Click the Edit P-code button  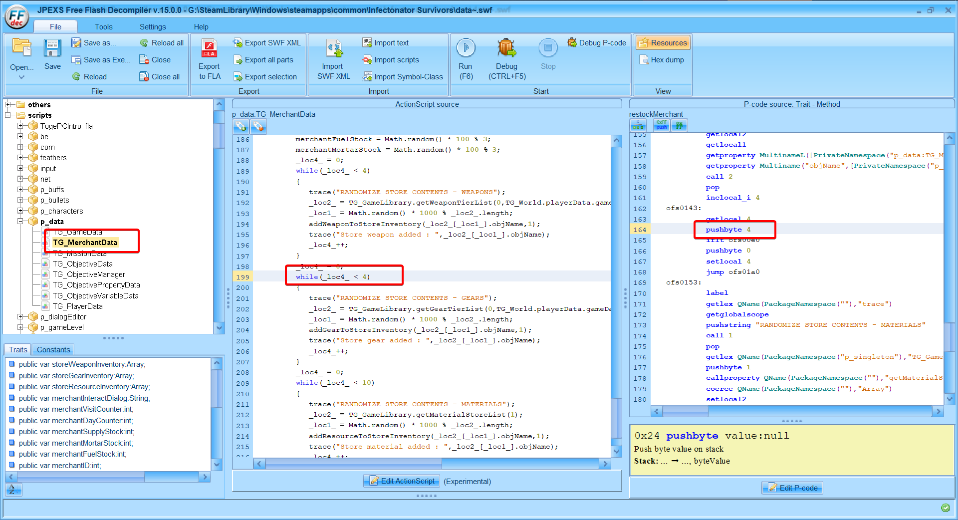pyautogui.click(x=792, y=488)
